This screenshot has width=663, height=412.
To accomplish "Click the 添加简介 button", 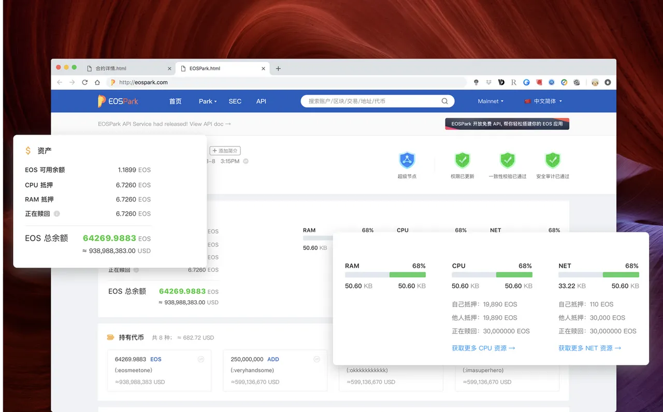I will click(225, 151).
